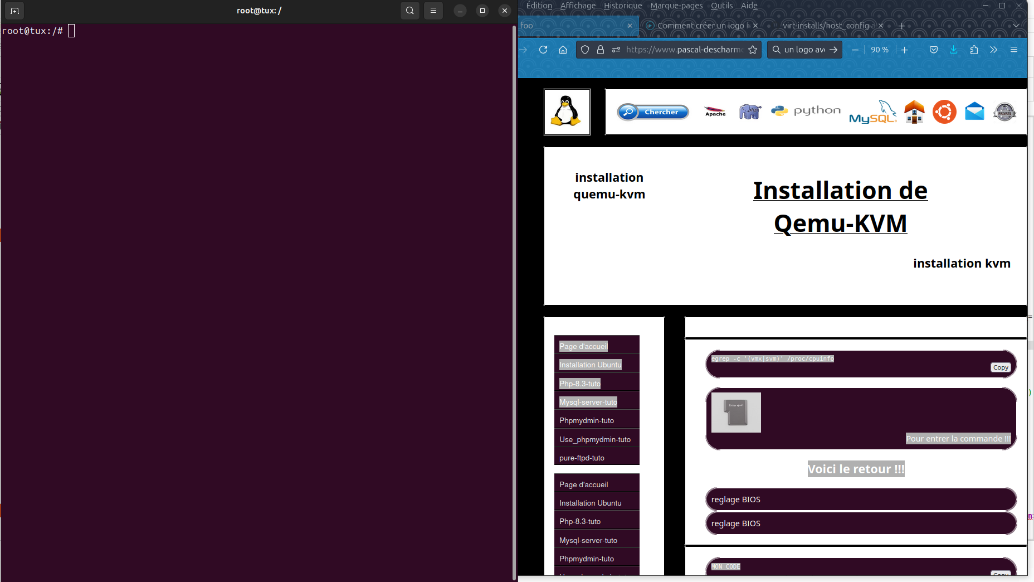Viewport: 1034px width, 582px height.
Task: Click the Apache logo on the site
Action: click(x=715, y=112)
